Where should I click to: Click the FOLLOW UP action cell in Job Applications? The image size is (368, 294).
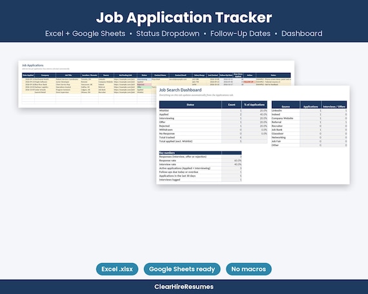pyautogui.click(x=249, y=82)
